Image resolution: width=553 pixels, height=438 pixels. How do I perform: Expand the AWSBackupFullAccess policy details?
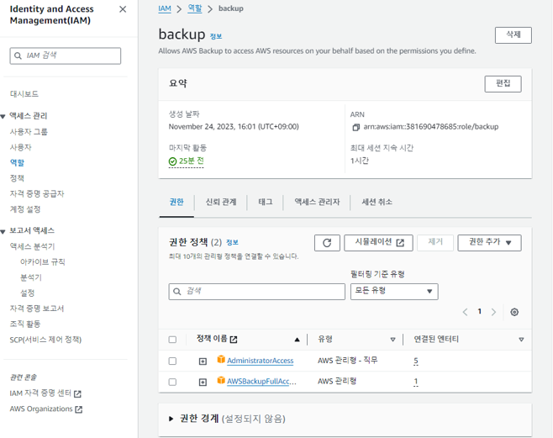coord(203,382)
